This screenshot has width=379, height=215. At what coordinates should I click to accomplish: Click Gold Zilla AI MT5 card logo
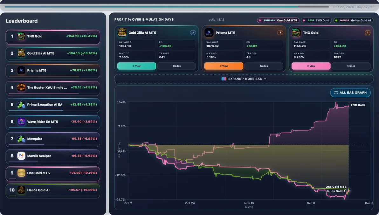tap(122, 33)
